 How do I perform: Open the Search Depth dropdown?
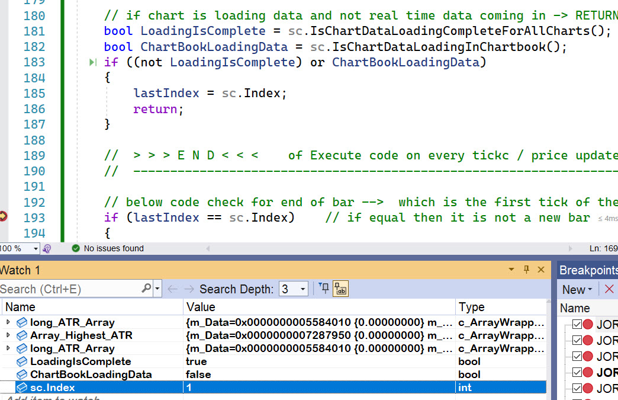(304, 289)
